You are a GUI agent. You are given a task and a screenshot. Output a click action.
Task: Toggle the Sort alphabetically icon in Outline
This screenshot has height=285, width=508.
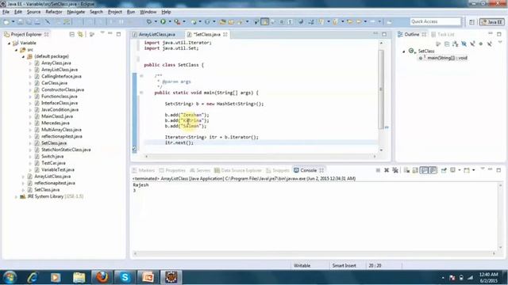click(x=455, y=44)
